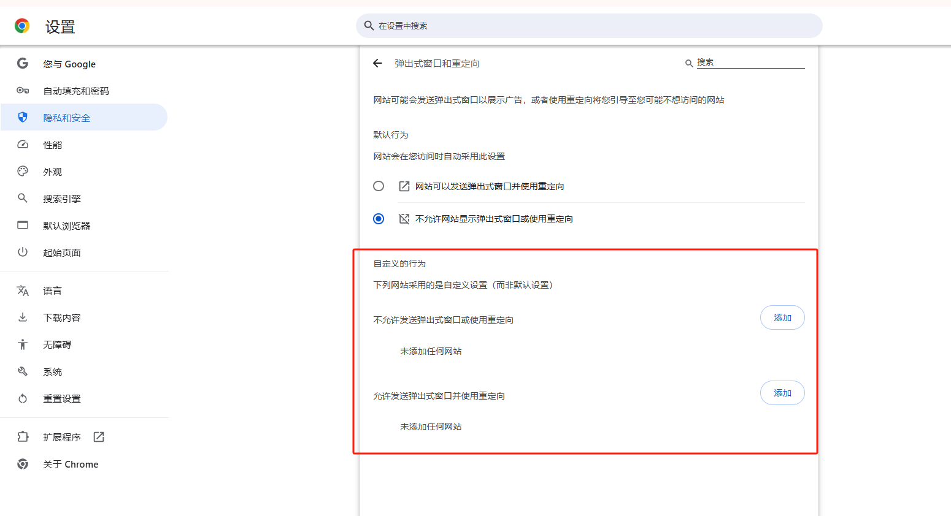Click the browser window icon for 默认浏览器
951x516 pixels.
(x=23, y=225)
